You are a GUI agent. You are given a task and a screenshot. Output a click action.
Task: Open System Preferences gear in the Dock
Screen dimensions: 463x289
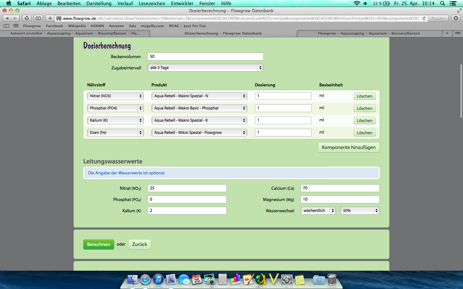287,279
